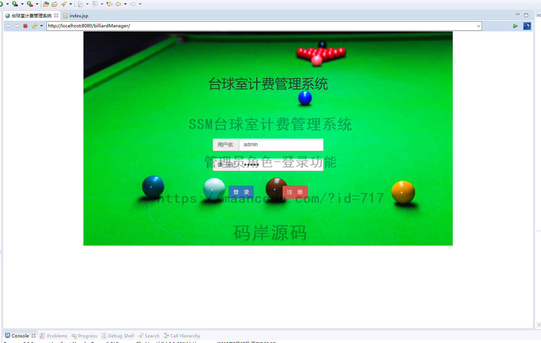
Task: Click the Open Task folder icon
Action: [54, 4]
